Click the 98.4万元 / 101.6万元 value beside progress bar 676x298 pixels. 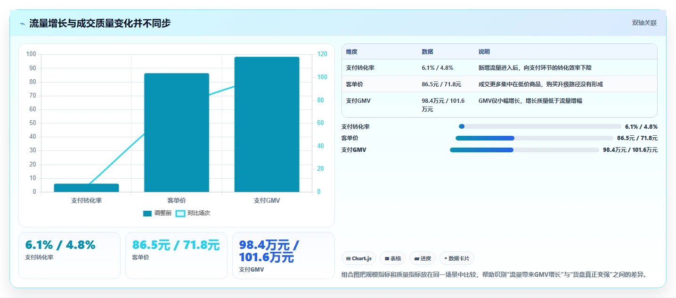(630, 150)
